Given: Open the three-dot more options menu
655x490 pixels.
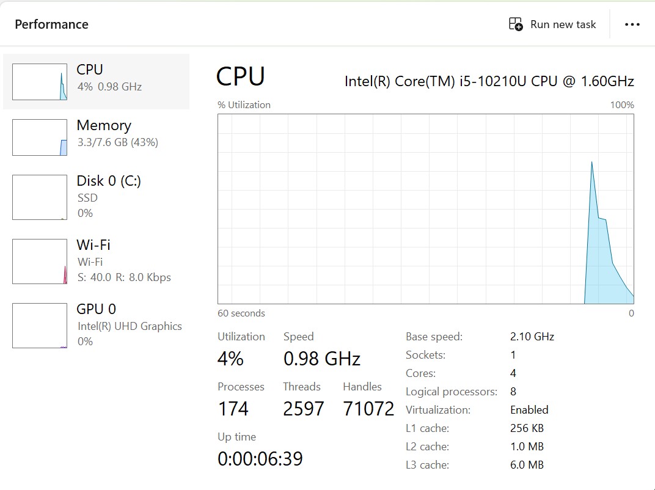Looking at the screenshot, I should coord(632,24).
